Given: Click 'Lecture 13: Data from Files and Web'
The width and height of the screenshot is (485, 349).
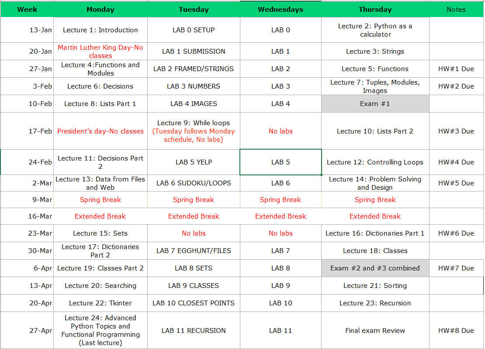Looking at the screenshot, I should click(100, 183).
